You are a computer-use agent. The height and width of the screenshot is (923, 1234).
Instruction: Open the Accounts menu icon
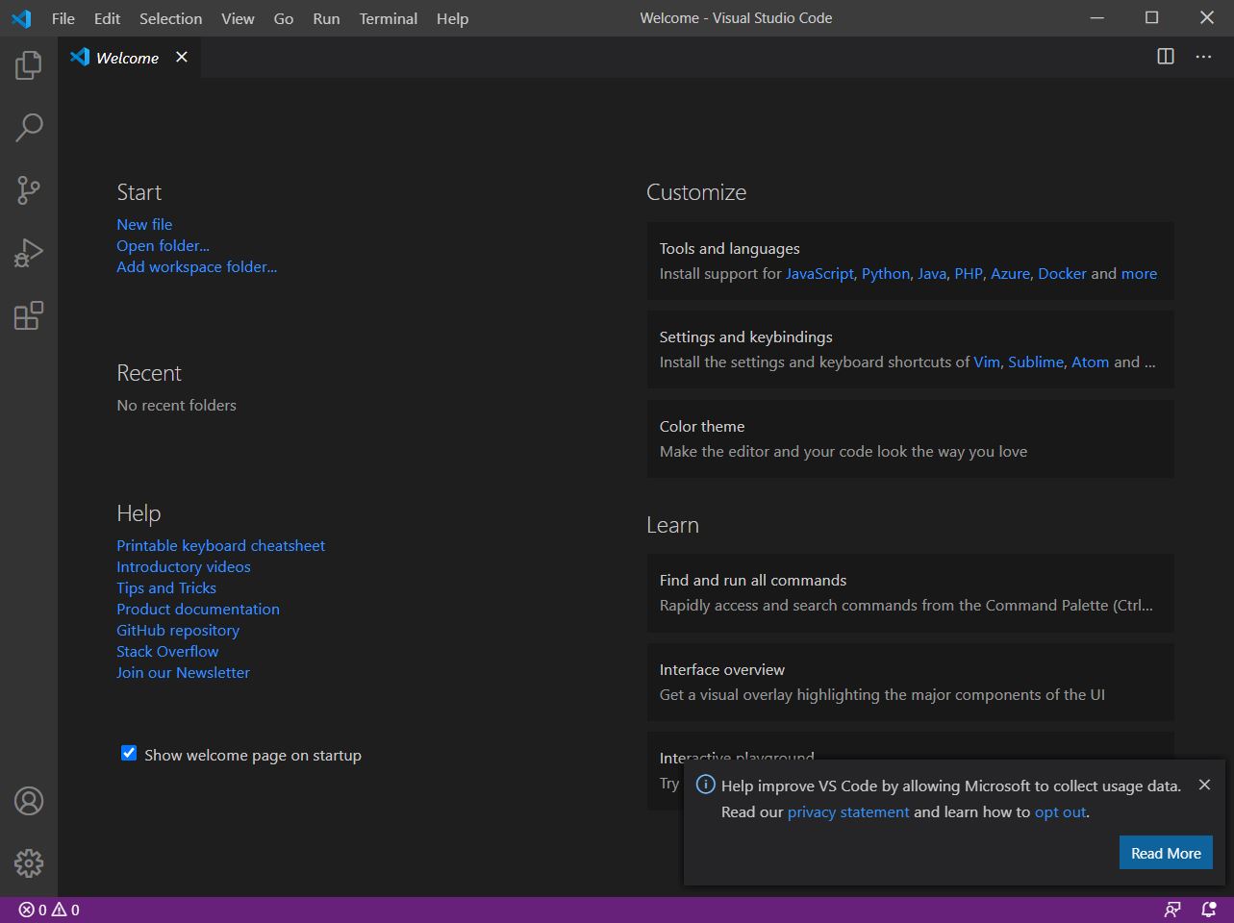[29, 801]
